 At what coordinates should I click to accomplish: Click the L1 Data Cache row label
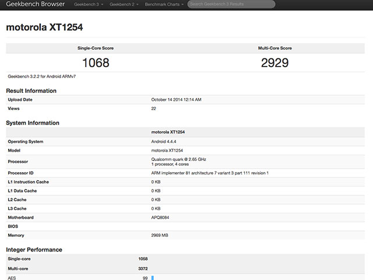(x=22, y=191)
